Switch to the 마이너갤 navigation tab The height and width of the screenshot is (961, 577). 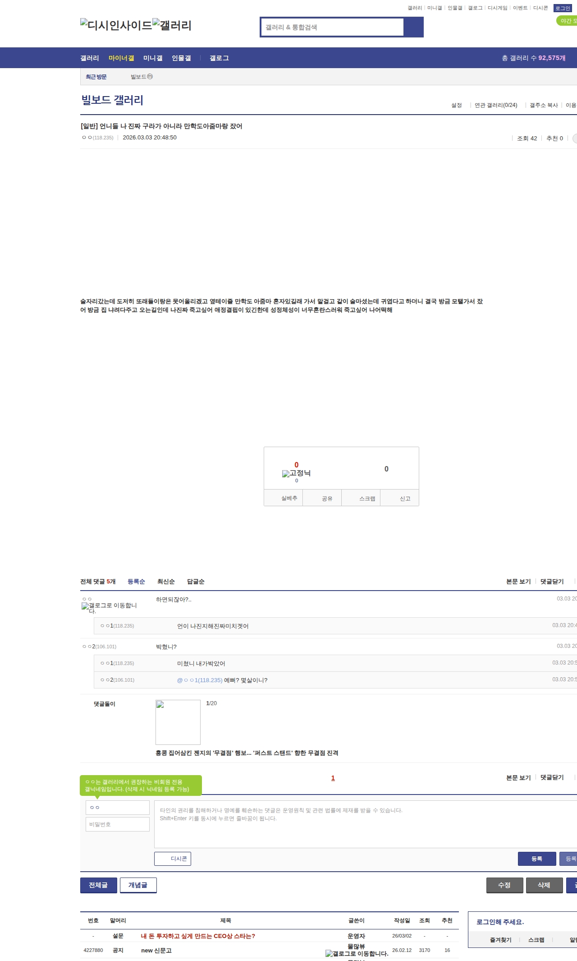pos(121,58)
